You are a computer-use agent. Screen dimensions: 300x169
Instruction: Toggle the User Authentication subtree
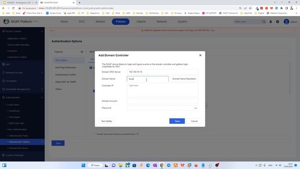17,130
